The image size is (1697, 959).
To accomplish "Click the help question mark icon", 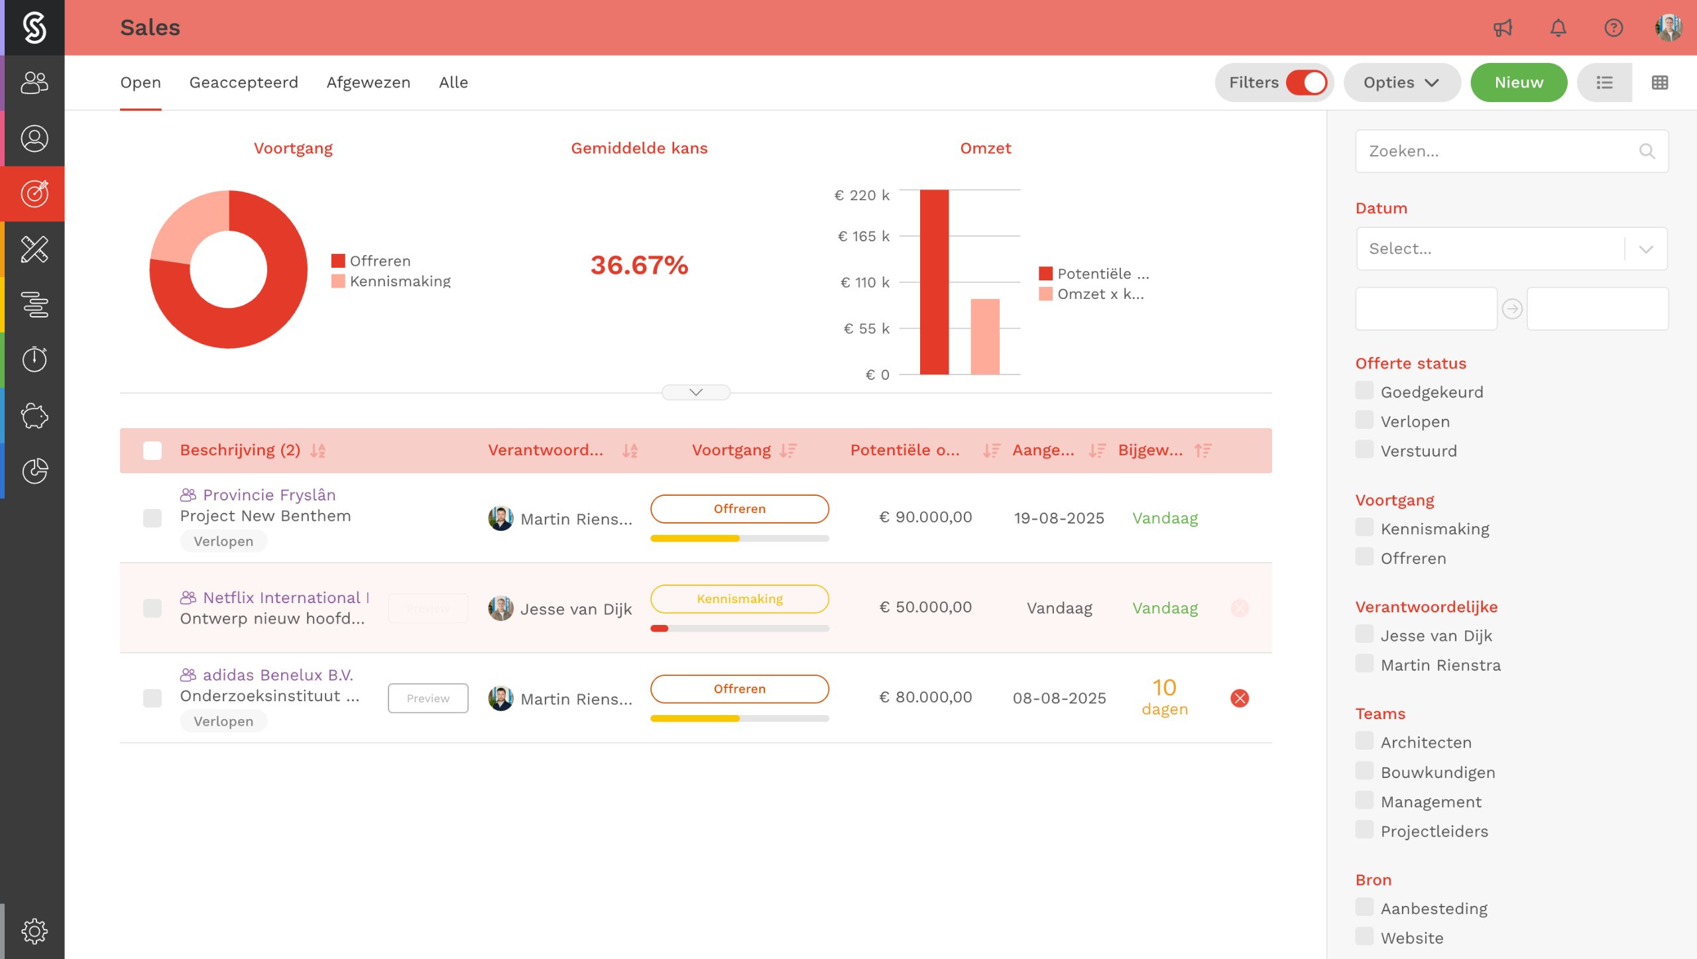I will point(1613,28).
